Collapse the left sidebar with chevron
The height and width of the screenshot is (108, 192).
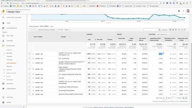[24, 107]
